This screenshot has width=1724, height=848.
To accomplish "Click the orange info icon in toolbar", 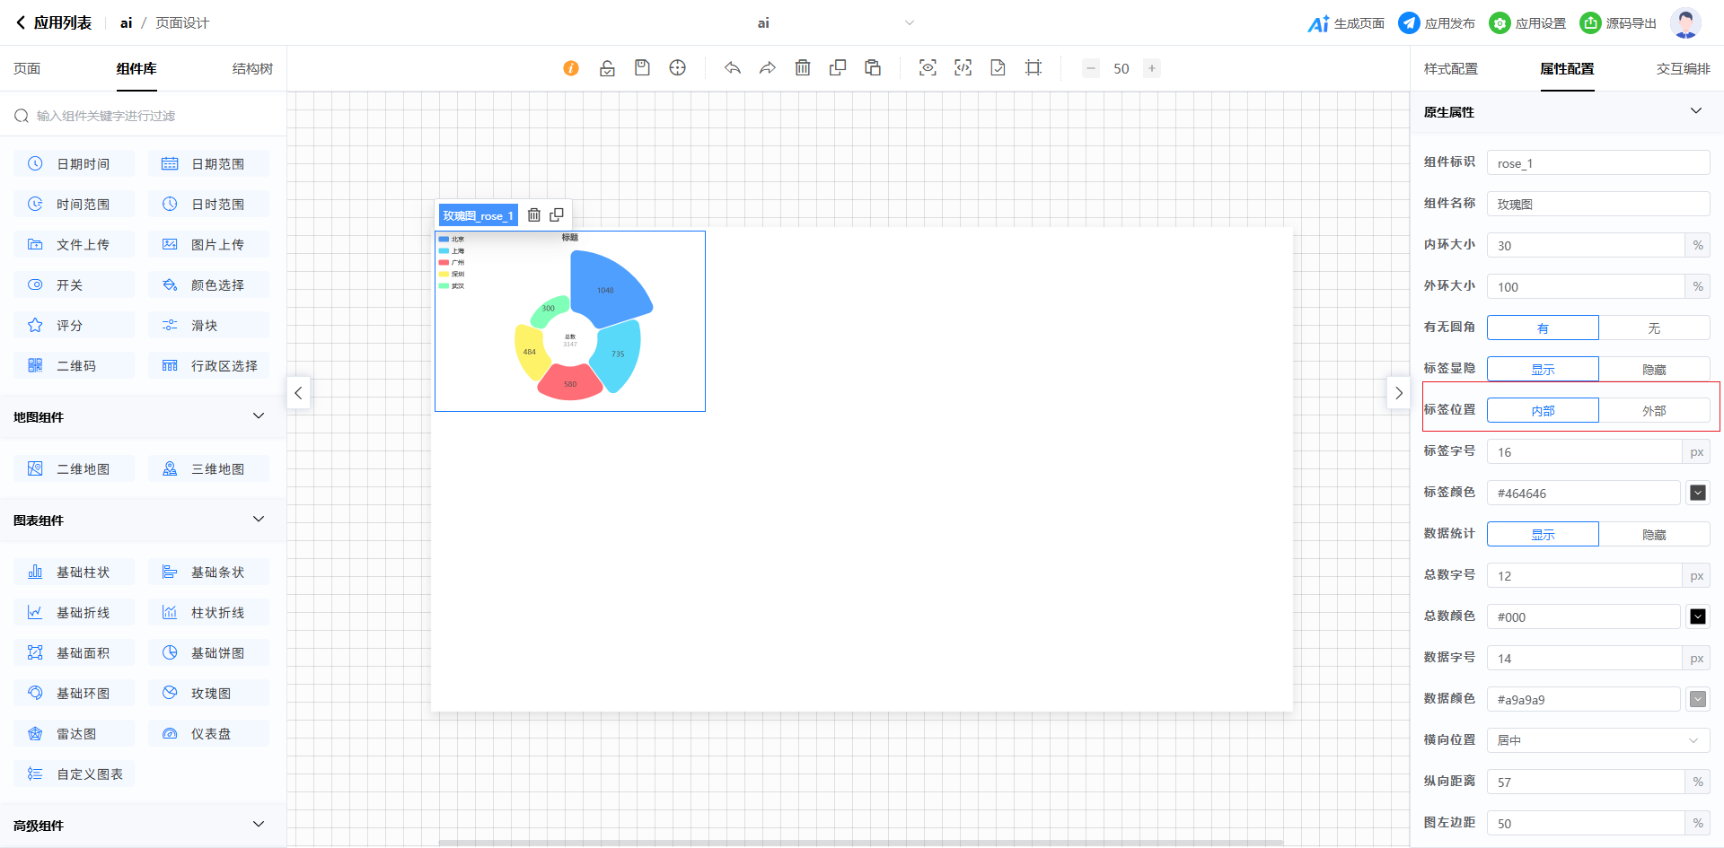I will [571, 68].
